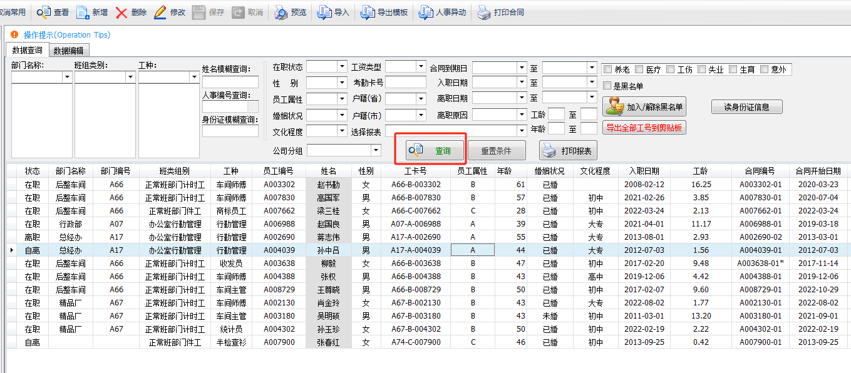Select the name cell 蒋志伟
This screenshot has width=851, height=373.
click(328, 237)
